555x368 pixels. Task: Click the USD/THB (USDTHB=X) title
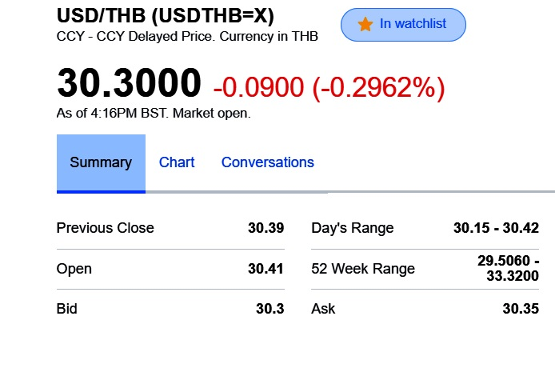pyautogui.click(x=166, y=16)
